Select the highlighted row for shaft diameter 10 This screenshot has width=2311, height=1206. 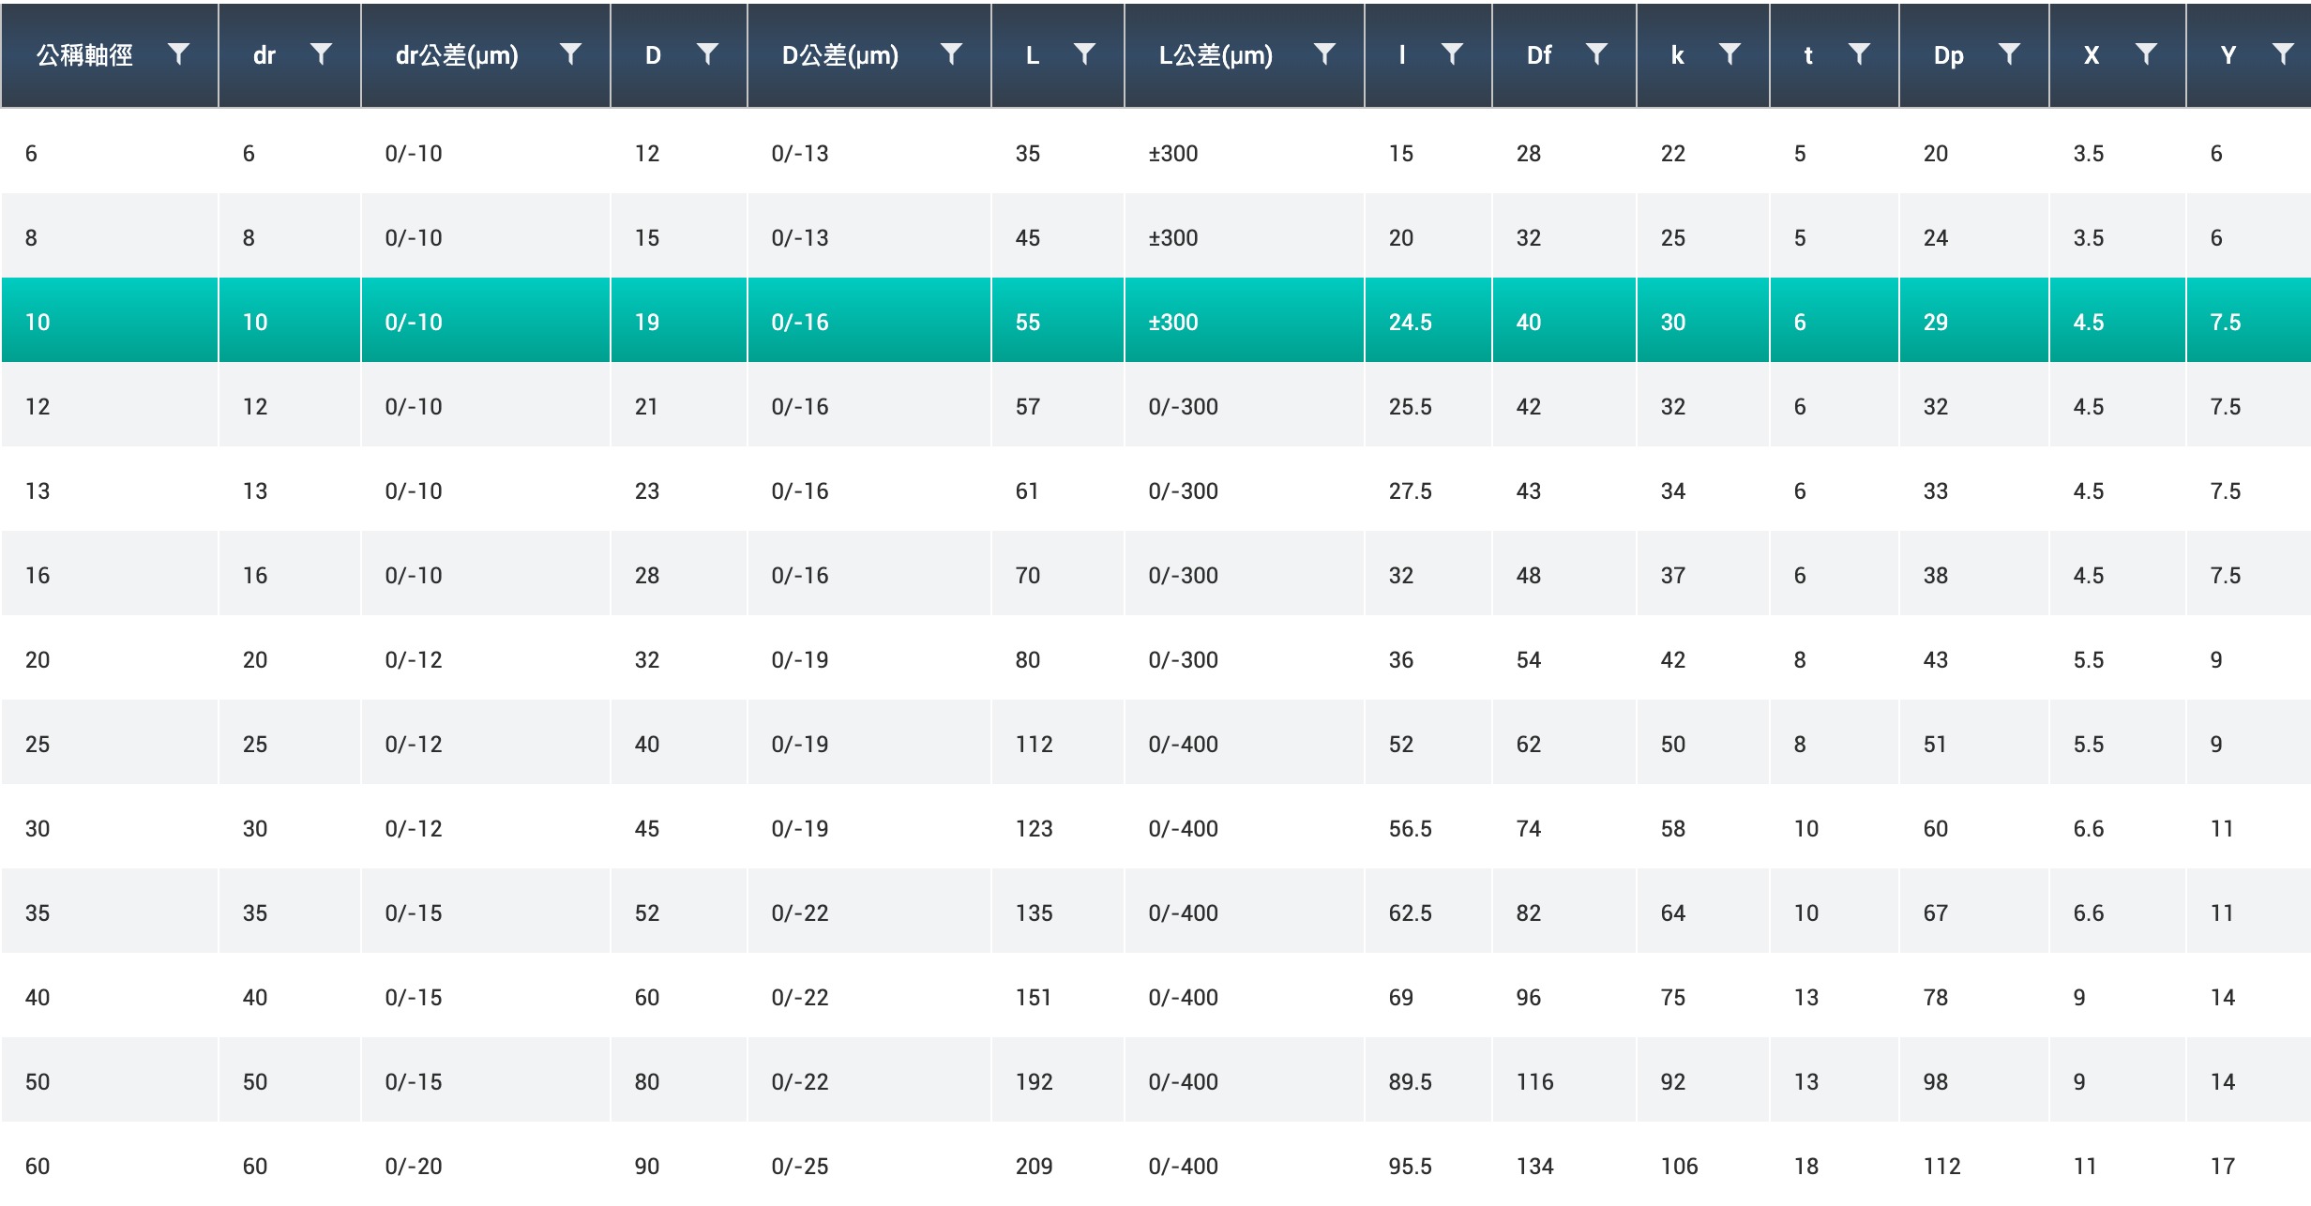(38, 323)
